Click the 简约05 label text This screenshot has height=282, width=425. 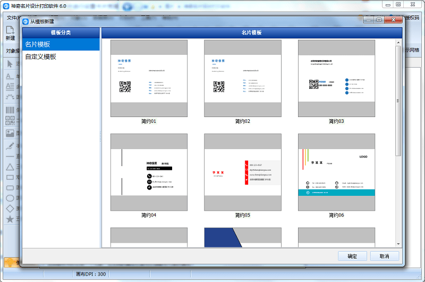[x=243, y=215]
